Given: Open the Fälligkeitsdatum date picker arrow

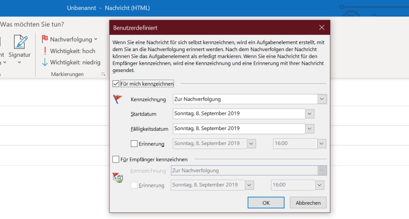Looking at the screenshot, I should (310, 129).
